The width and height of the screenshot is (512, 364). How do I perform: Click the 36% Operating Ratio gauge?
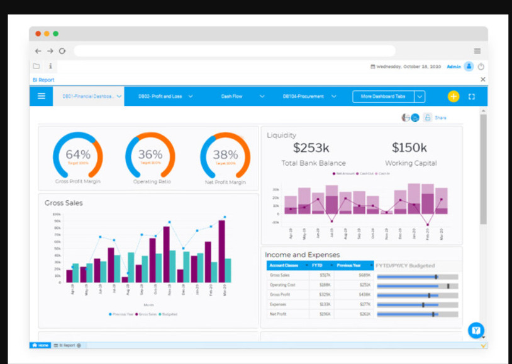[150, 155]
